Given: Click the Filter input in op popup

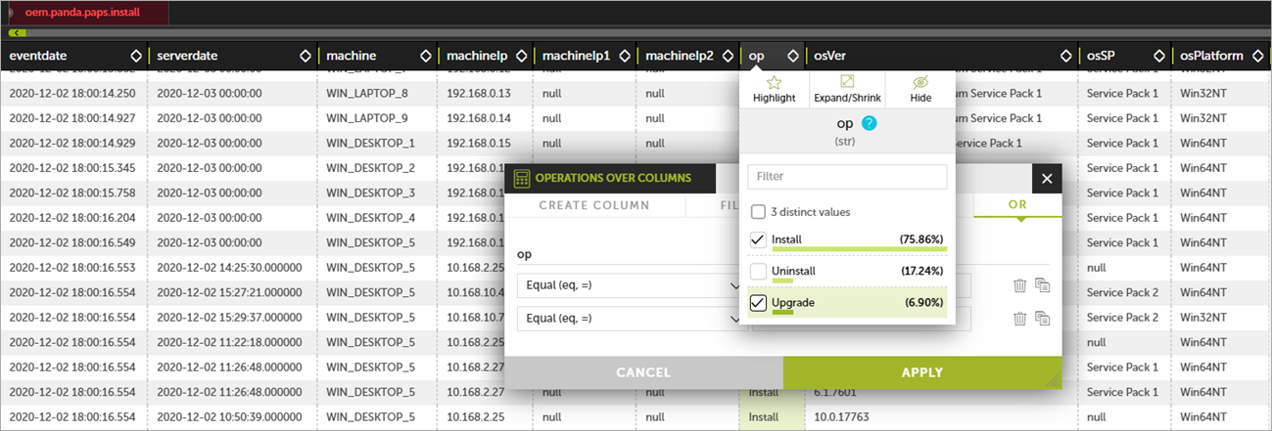Looking at the screenshot, I should point(847,177).
